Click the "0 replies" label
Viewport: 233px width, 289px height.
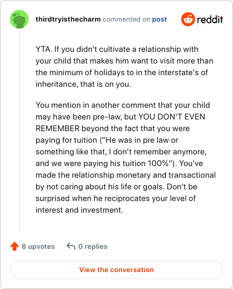click(x=93, y=246)
